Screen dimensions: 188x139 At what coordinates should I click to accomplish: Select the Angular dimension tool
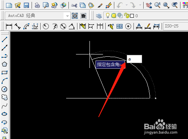pos(72,26)
